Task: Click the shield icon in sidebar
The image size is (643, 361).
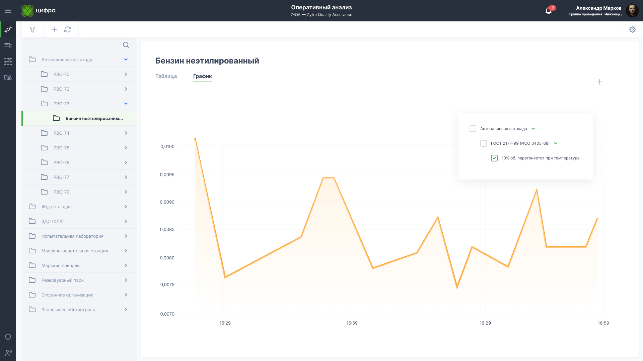Action: [x=8, y=337]
